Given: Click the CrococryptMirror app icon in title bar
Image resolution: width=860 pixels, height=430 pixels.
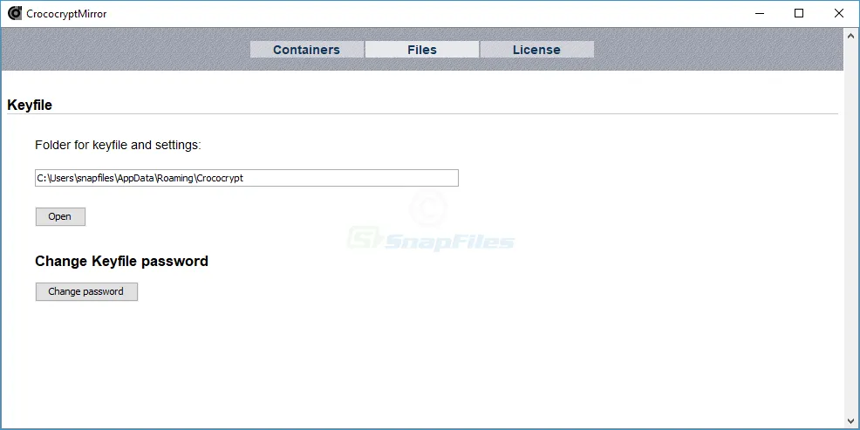Looking at the screenshot, I should coord(15,13).
